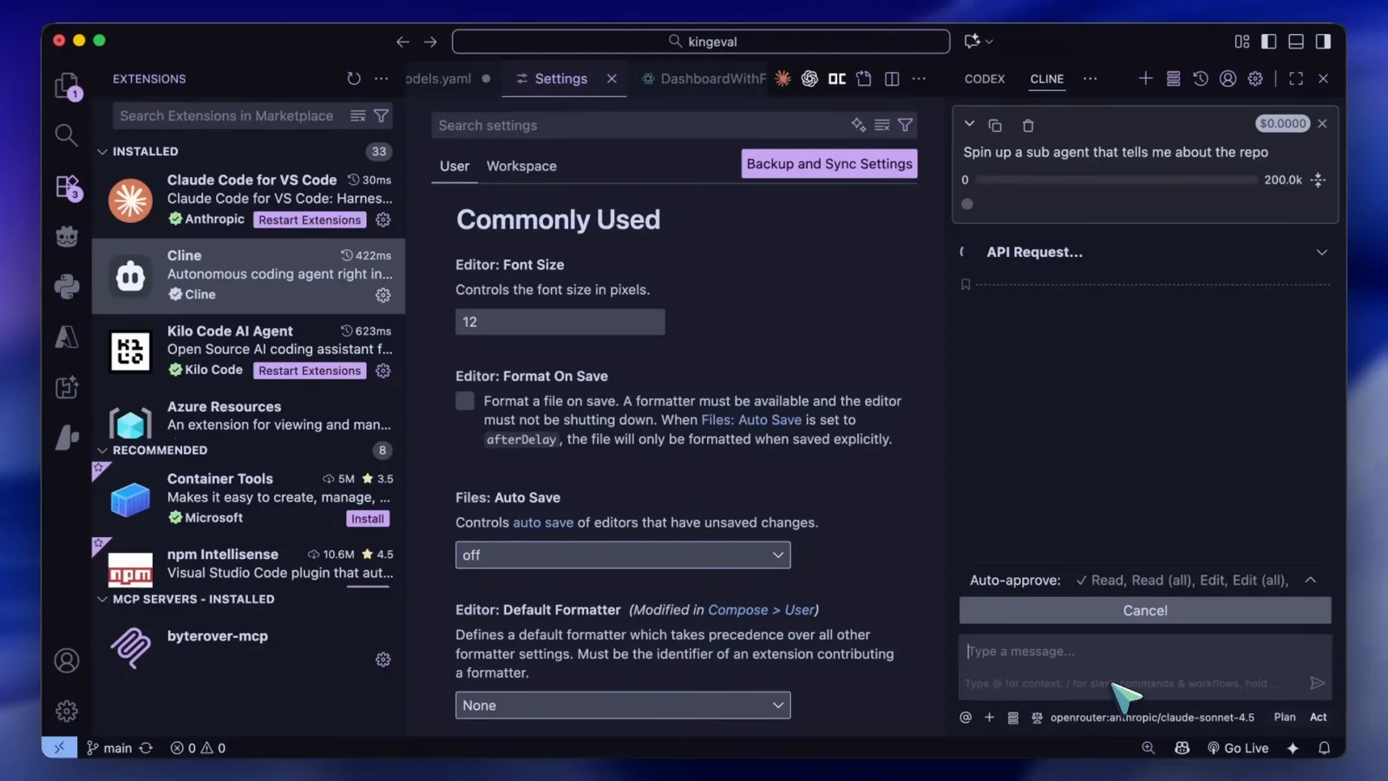Switch to the Workspace settings tab
This screenshot has width=1388, height=781.
tap(521, 166)
